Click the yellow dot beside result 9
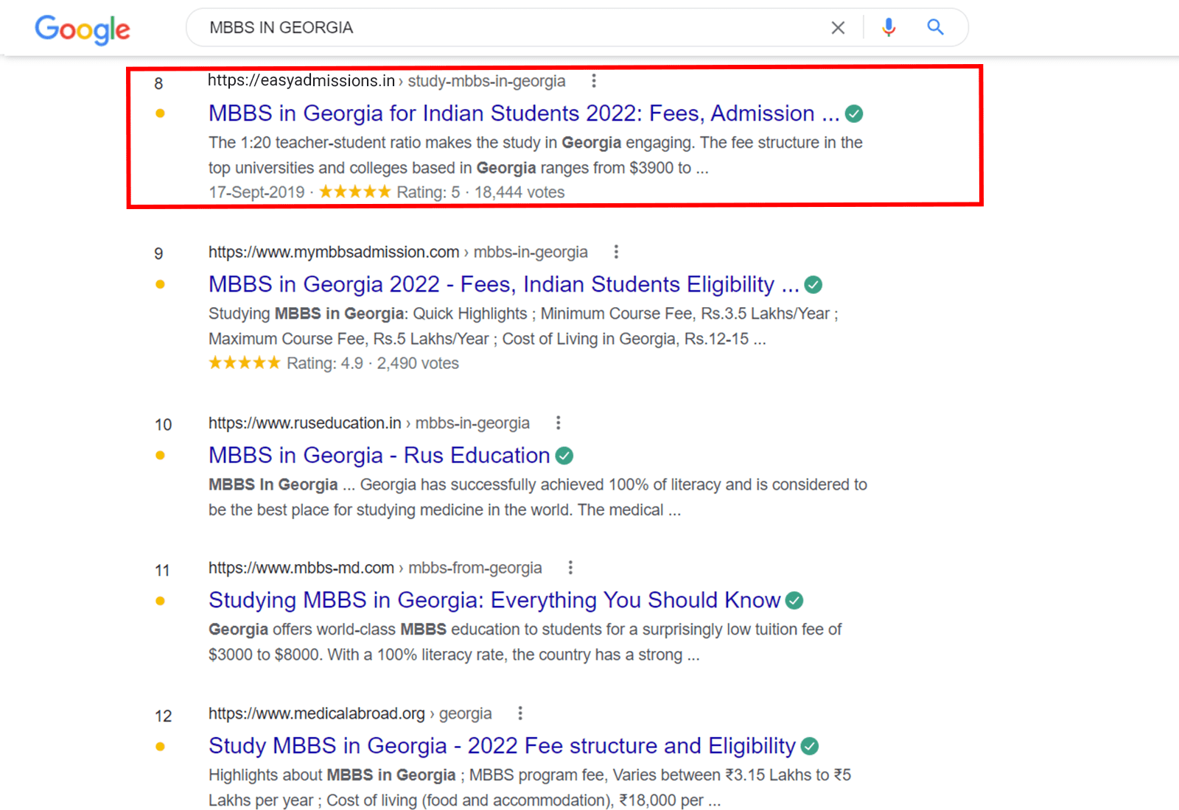Viewport: 1179px width, 810px height. click(160, 284)
